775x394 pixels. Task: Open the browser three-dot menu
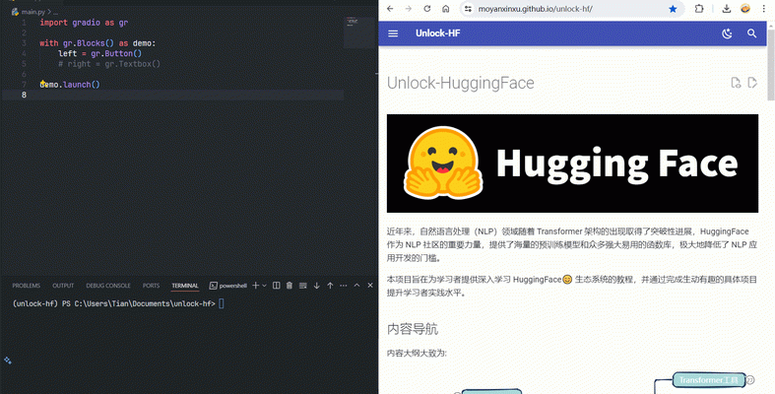point(763,9)
